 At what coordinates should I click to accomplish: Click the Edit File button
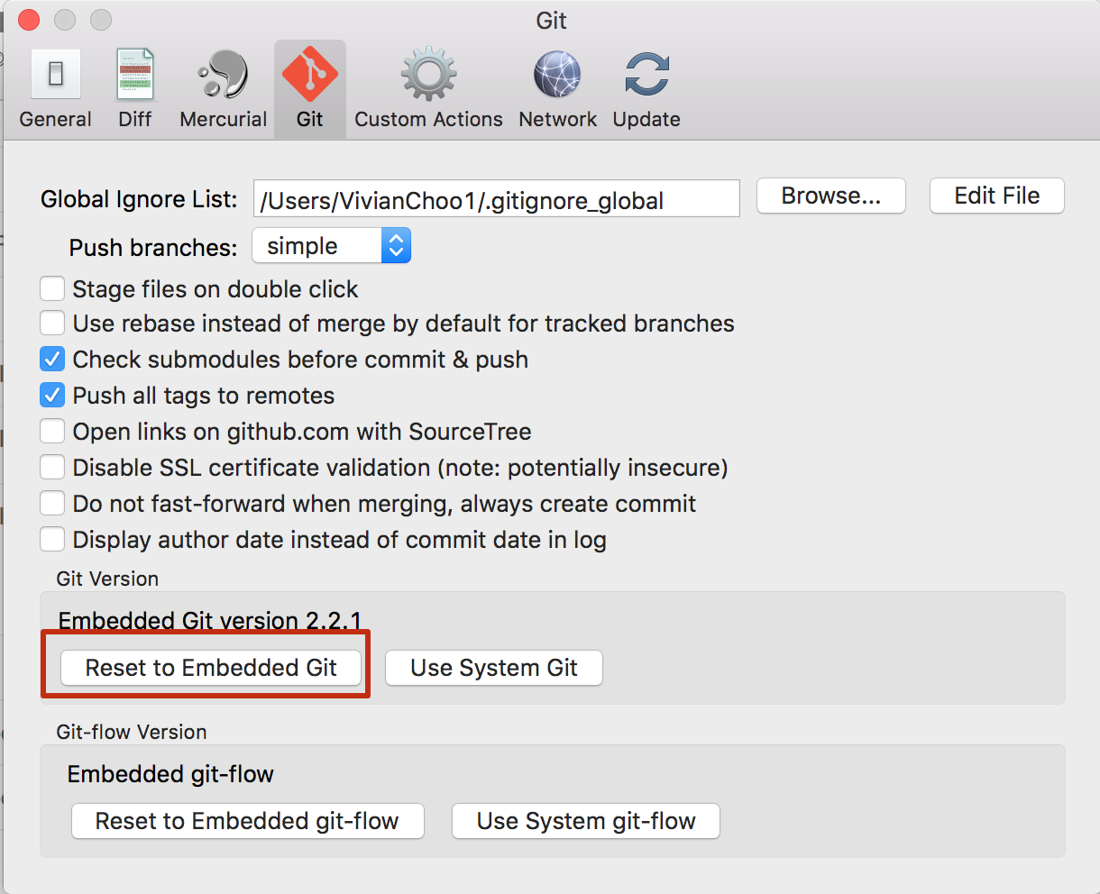[996, 196]
